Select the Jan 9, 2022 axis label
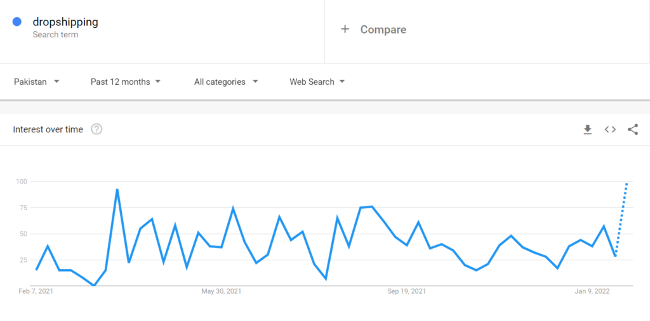650x321 pixels. [592, 291]
